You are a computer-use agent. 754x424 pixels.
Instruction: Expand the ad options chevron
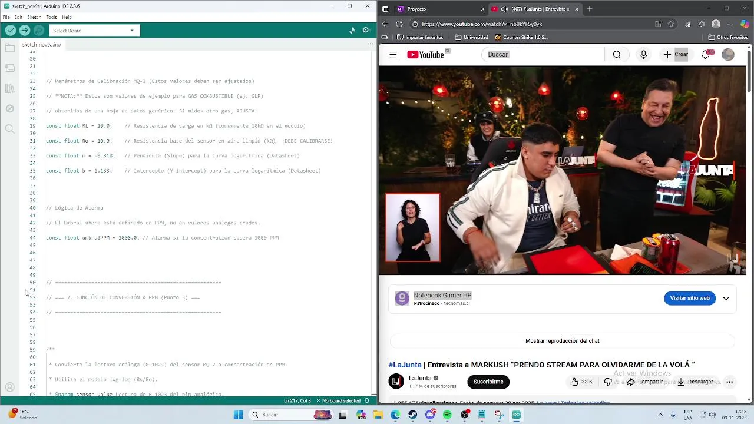[726, 299]
